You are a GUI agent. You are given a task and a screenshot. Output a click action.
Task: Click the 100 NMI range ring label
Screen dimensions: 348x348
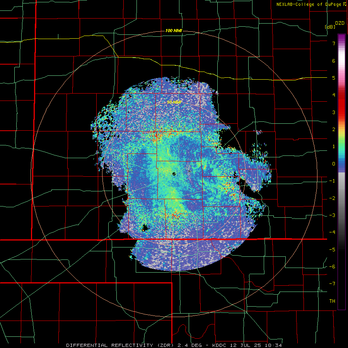coord(174,31)
